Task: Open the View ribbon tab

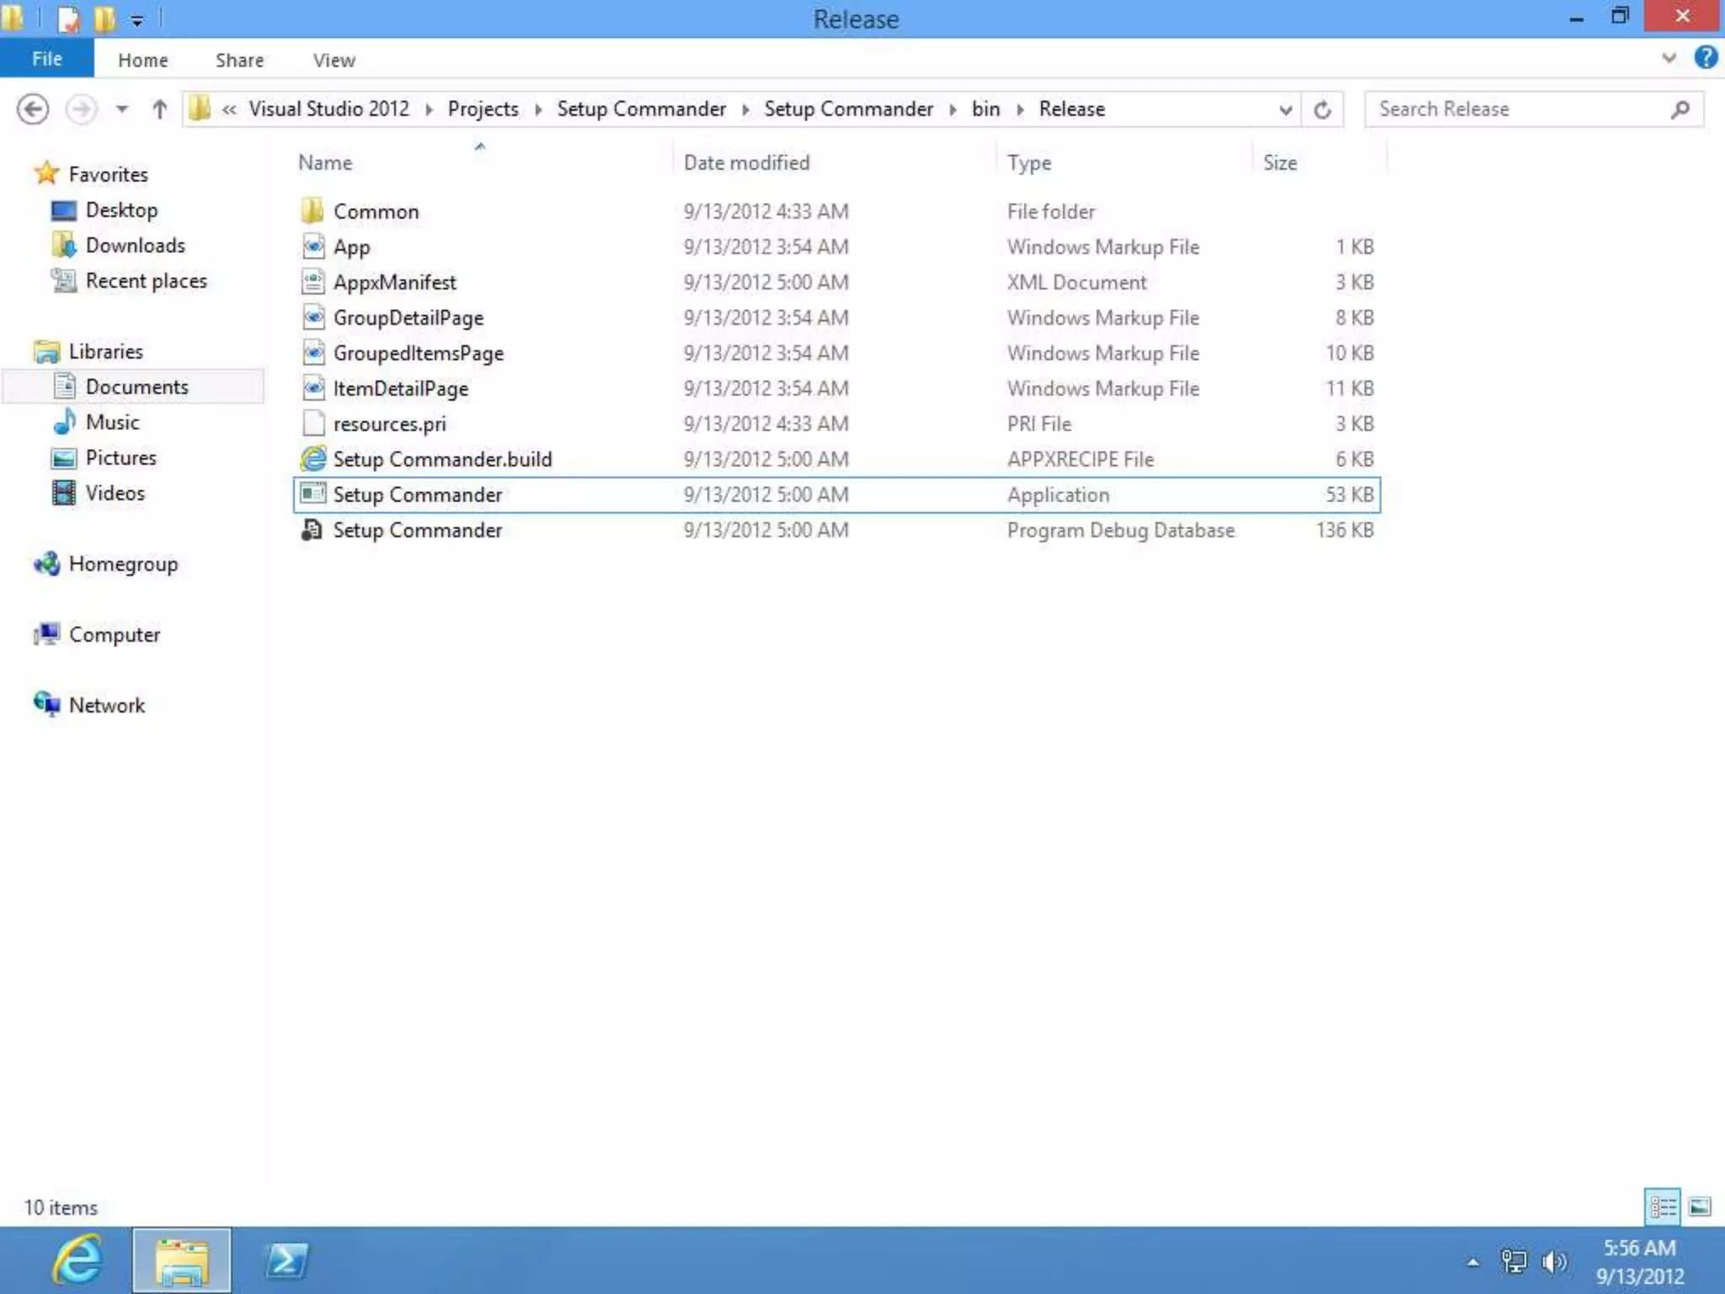Action: 334,61
